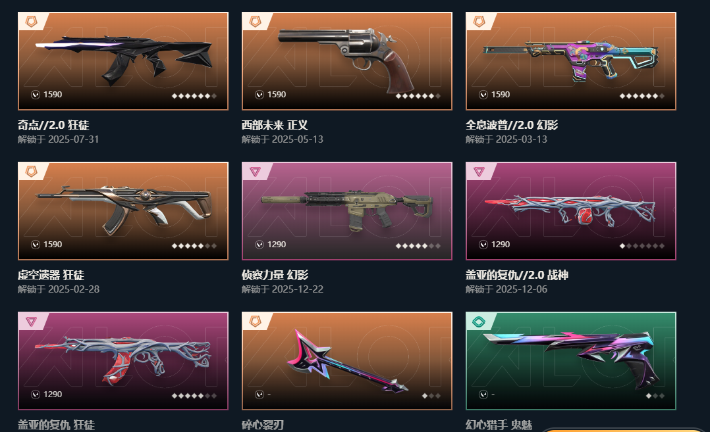Click the green tier badge on 幻心猎手 鬼魅 card

[x=479, y=322]
